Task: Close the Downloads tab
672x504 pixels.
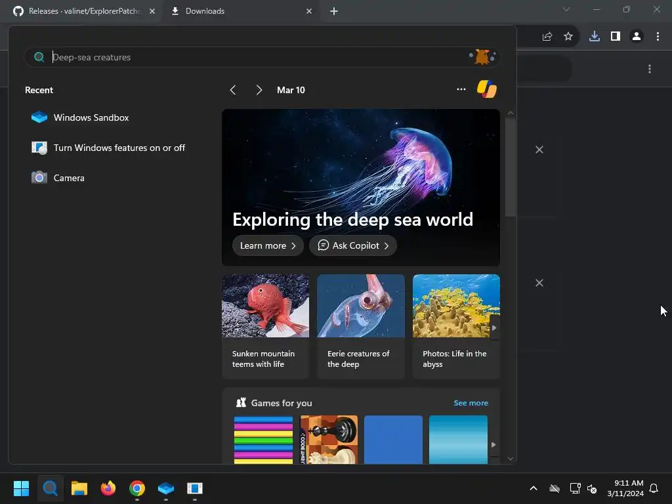Action: pos(309,11)
